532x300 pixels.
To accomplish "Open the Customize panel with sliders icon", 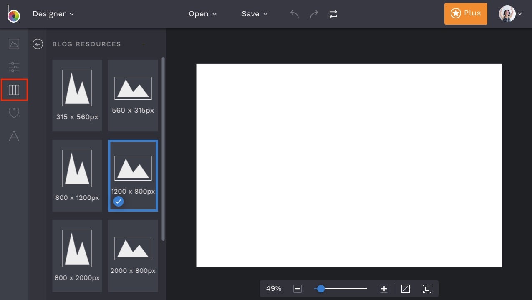I will [14, 67].
